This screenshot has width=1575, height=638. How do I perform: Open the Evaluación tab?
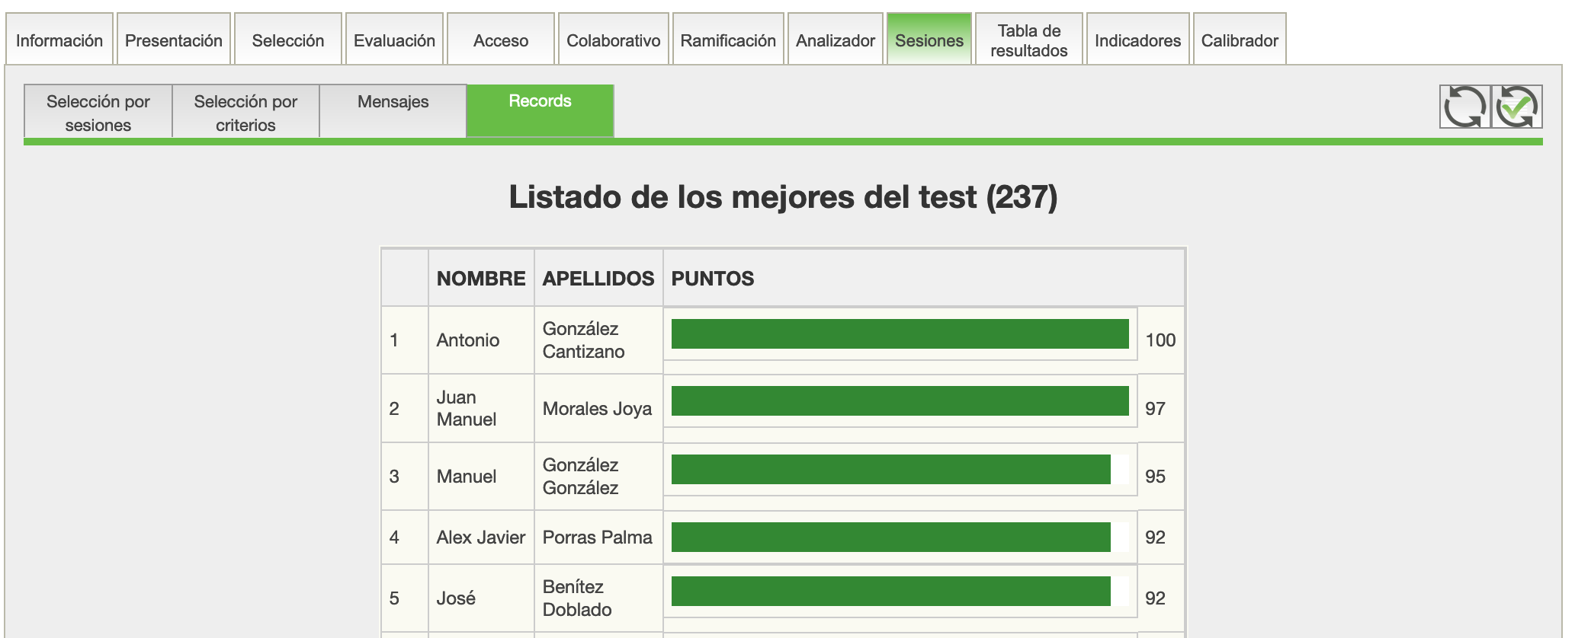394,40
